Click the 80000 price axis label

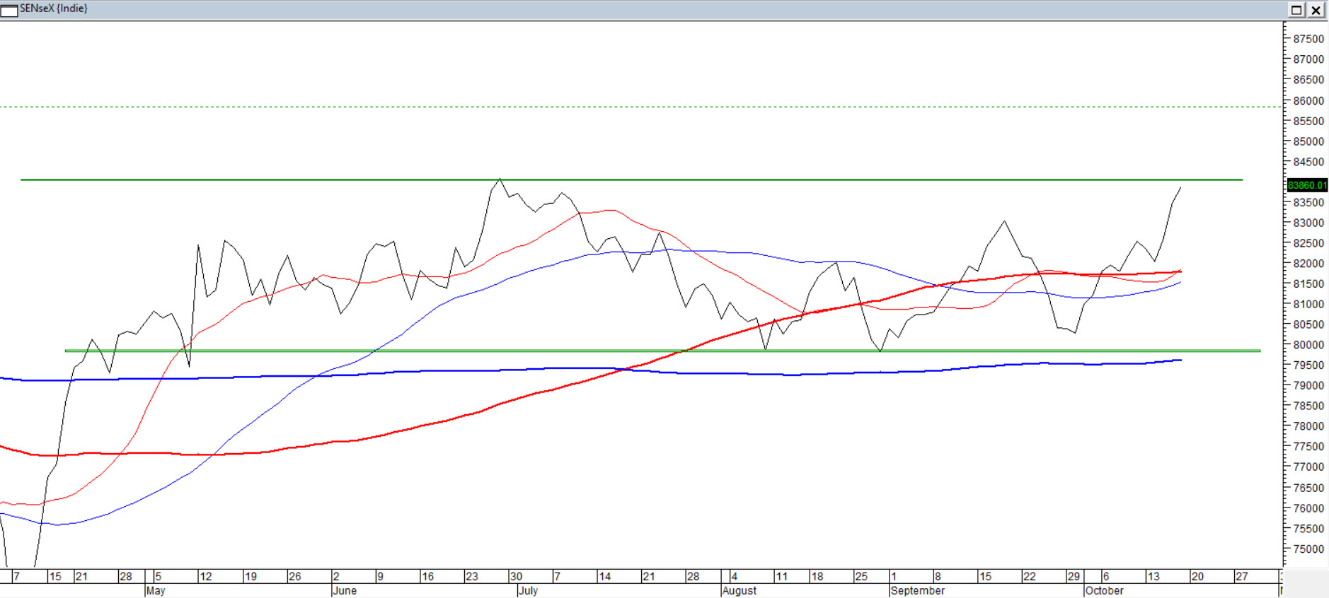(x=1308, y=345)
